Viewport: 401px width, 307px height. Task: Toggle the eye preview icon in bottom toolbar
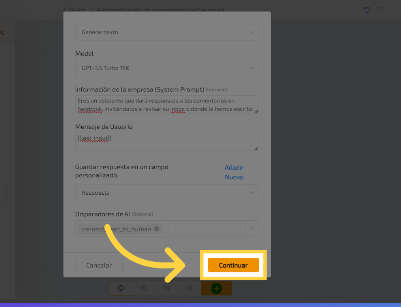tap(121, 288)
